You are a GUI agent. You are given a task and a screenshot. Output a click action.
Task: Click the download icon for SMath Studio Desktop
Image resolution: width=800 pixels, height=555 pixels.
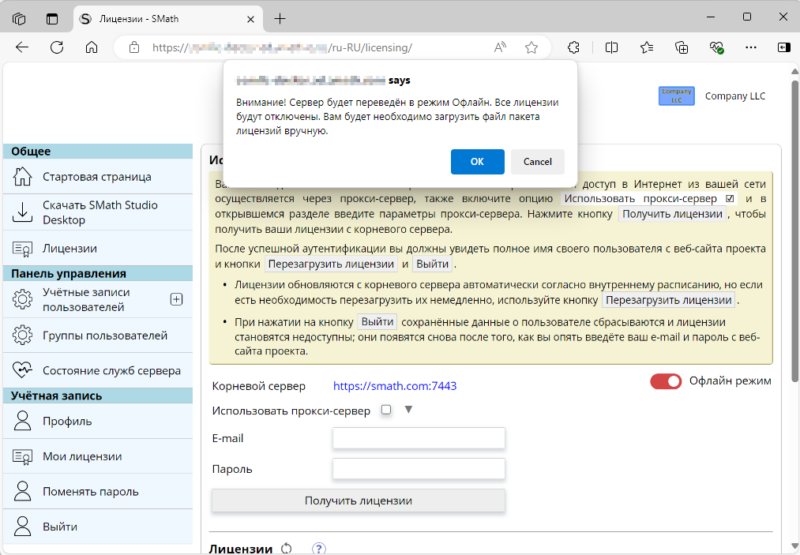(x=22, y=212)
